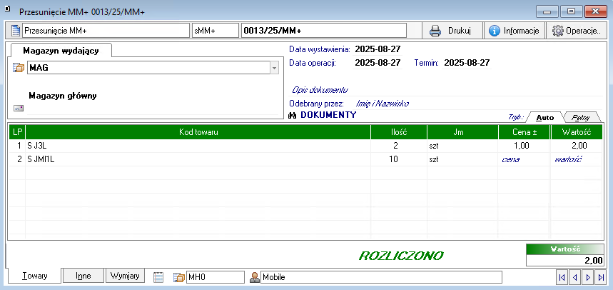Click the warehouse folder icon next to MAG

click(x=19, y=68)
